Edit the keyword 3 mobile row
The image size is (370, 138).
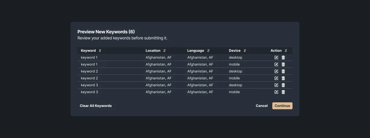coord(276,92)
